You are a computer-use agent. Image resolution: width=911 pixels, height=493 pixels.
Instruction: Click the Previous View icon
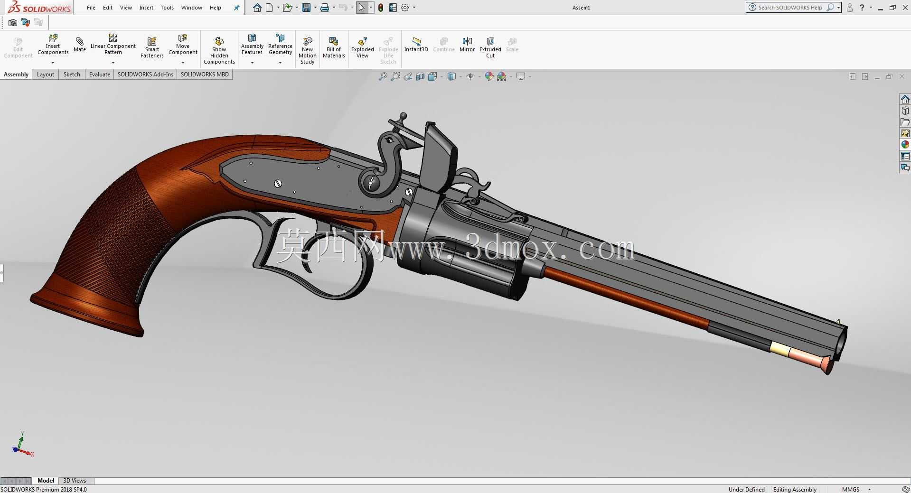click(x=408, y=76)
